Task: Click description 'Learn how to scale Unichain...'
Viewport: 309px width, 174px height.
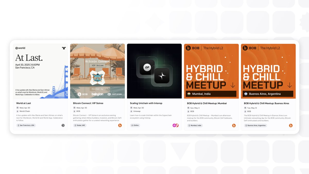Action: [151, 117]
